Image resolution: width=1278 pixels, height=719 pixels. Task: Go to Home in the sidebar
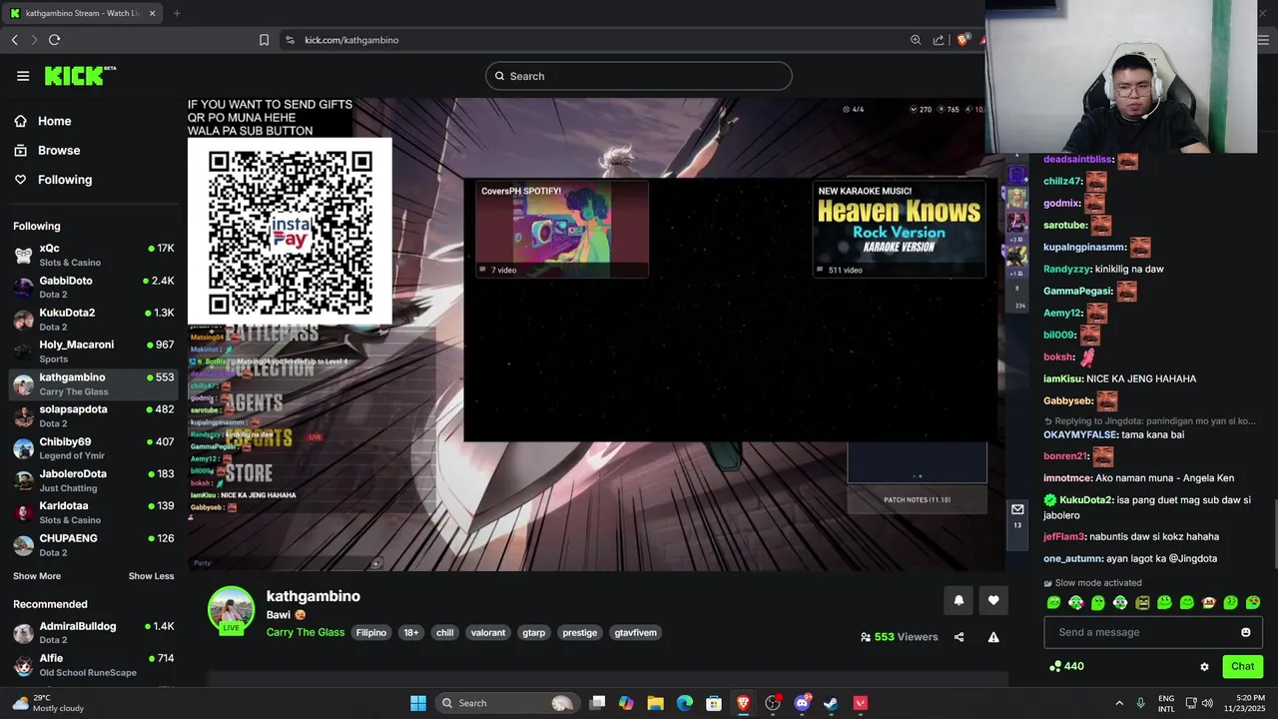(x=42, y=121)
